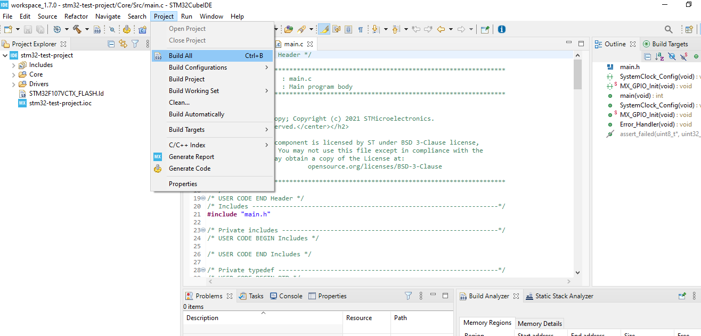Expand the Drivers folder node
Screen dimensions: 701x336
click(14, 84)
